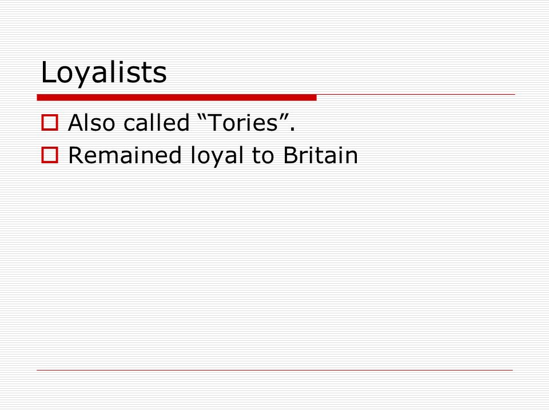
Task: Select the "Loyalists" slide title
Action: click(104, 72)
